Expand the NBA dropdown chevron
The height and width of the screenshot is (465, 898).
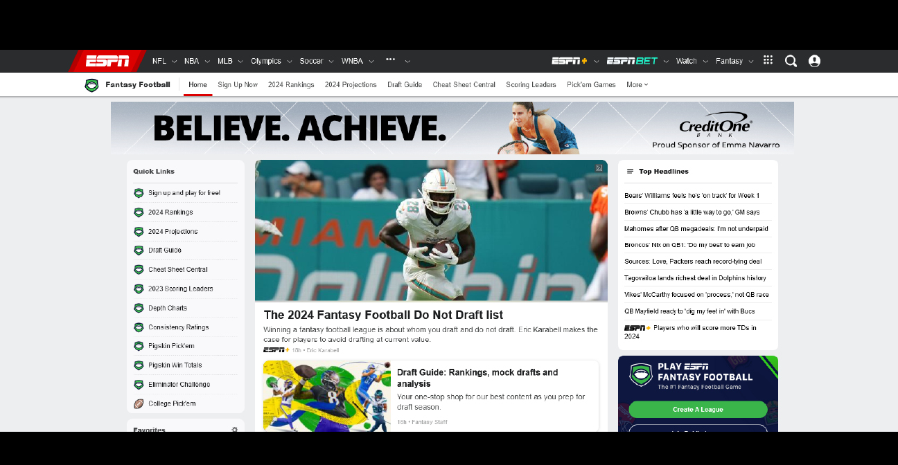207,62
